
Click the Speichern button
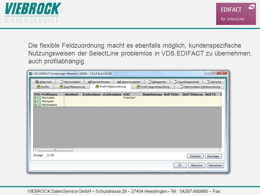[x=195, y=156]
